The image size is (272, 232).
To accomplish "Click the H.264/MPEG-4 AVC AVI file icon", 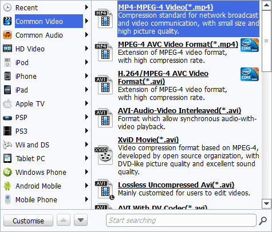I will (x=104, y=85).
